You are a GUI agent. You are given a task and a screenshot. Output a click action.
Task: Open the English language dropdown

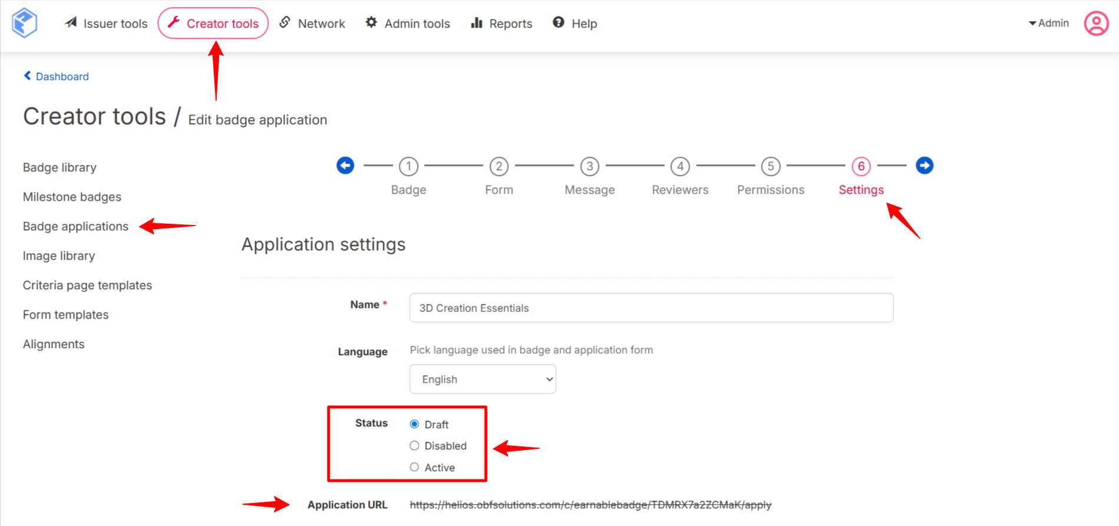click(482, 379)
